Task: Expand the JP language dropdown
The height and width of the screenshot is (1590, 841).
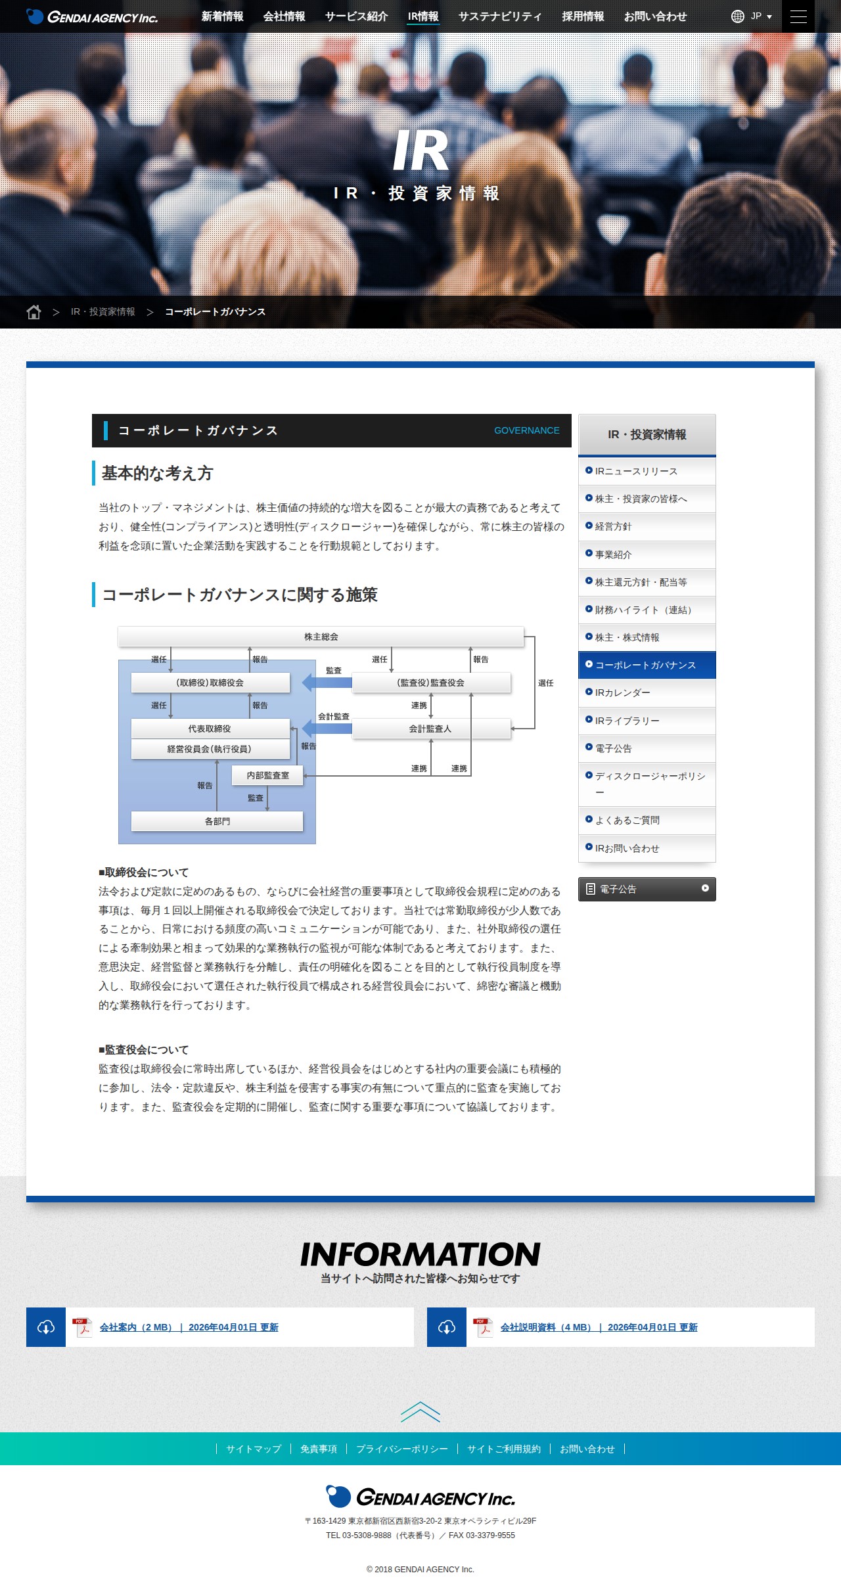Action: point(761,16)
